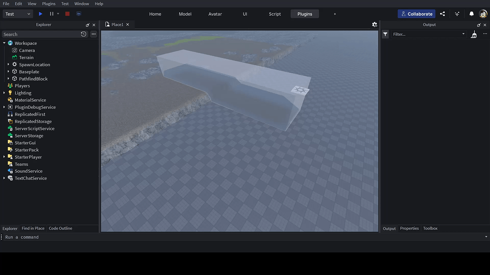Switch to the Model ribbon tab
This screenshot has height=275, width=490.
point(185,14)
